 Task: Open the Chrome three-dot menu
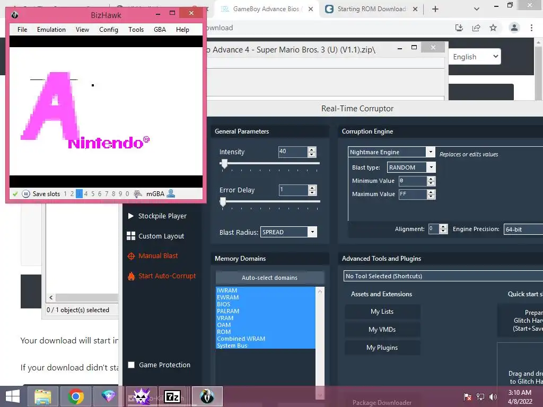tap(531, 28)
